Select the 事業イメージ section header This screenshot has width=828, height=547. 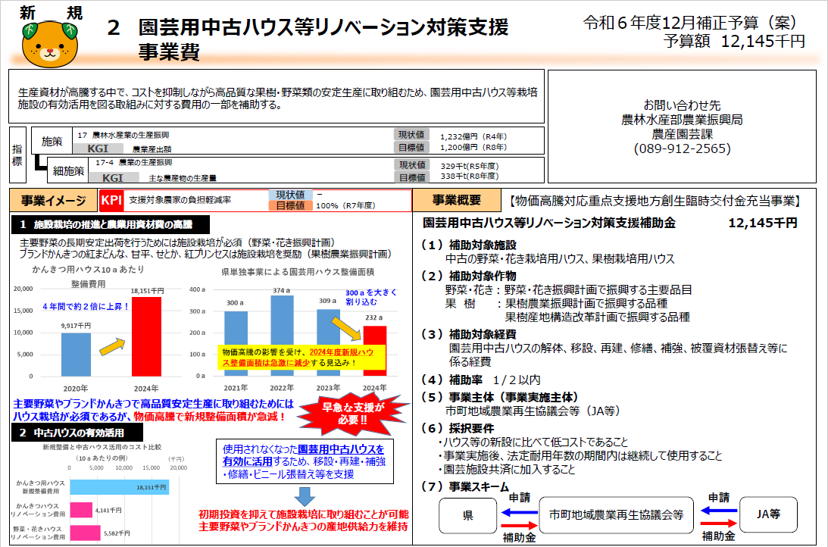coord(52,200)
